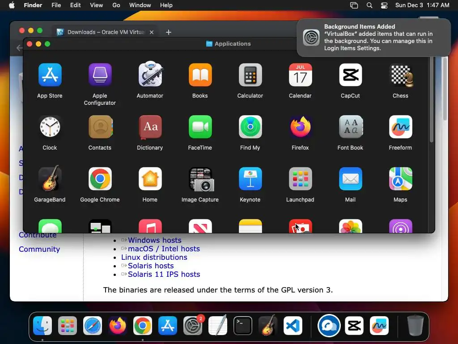
Task: Click the Stage Manager icon in menu bar
Action: point(354,5)
